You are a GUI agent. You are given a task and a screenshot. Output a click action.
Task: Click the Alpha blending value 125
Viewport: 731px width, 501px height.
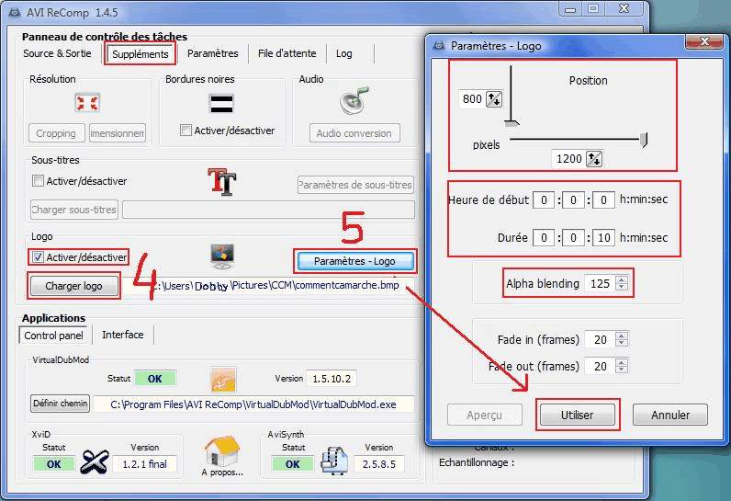(x=600, y=283)
